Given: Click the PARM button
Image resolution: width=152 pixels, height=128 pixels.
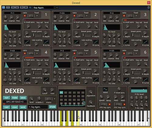Looking at the screenshot, I should click(15, 98).
